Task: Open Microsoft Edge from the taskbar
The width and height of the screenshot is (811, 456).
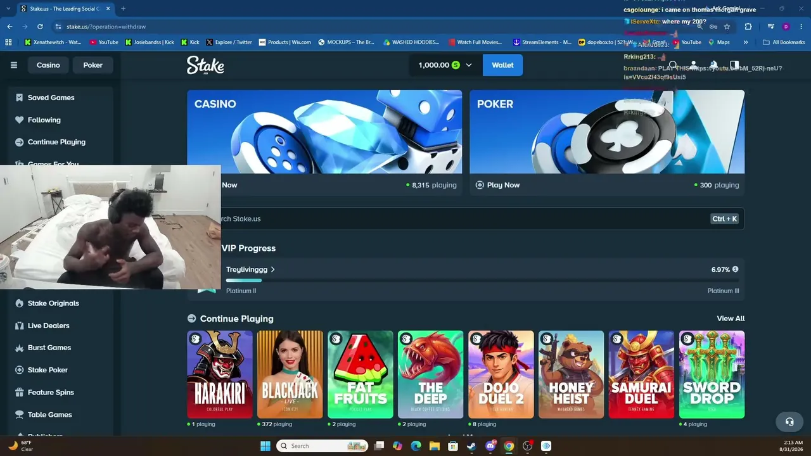Action: click(416, 446)
